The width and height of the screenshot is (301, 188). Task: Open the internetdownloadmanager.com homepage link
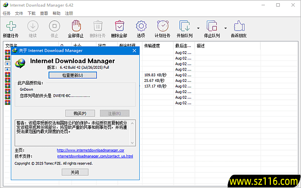pyautogui.click(x=90, y=150)
